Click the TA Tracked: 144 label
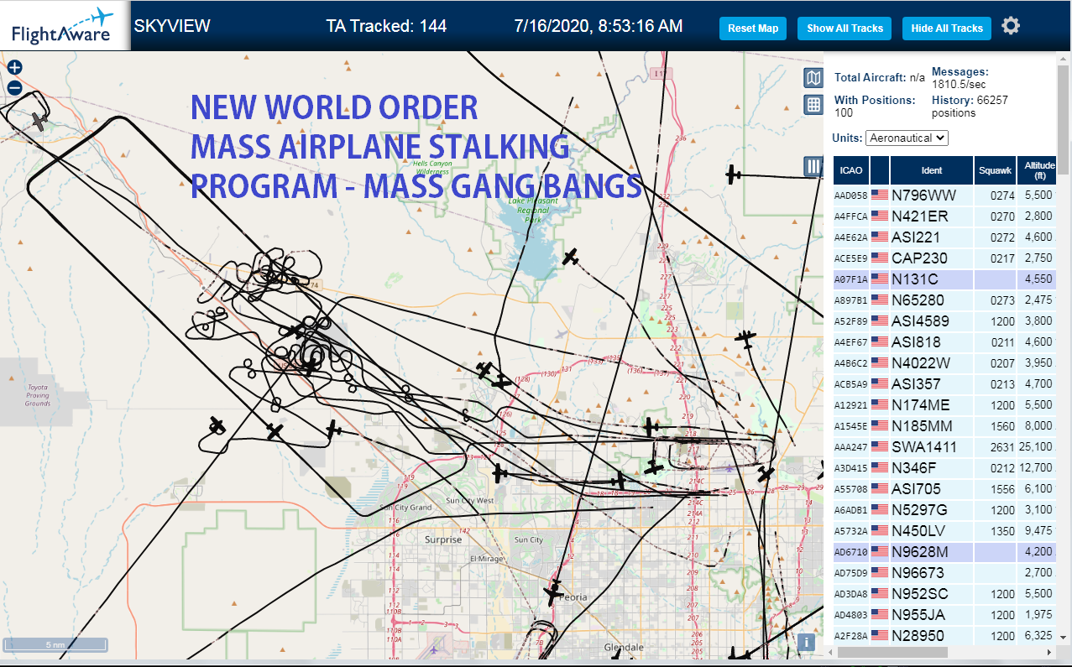The height and width of the screenshot is (667, 1072). 386,26
